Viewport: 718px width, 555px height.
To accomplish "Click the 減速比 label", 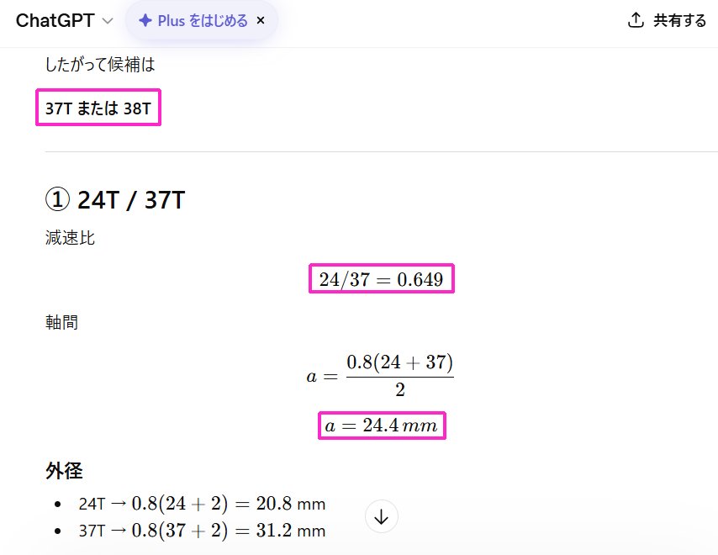I will click(x=70, y=239).
